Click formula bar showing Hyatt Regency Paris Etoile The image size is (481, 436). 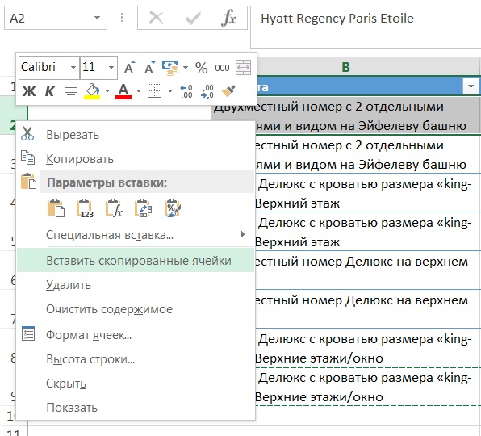(366, 27)
